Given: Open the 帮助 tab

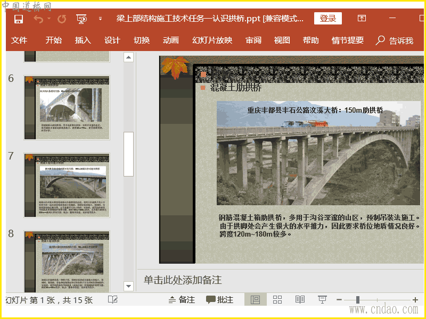Looking at the screenshot, I should point(311,40).
